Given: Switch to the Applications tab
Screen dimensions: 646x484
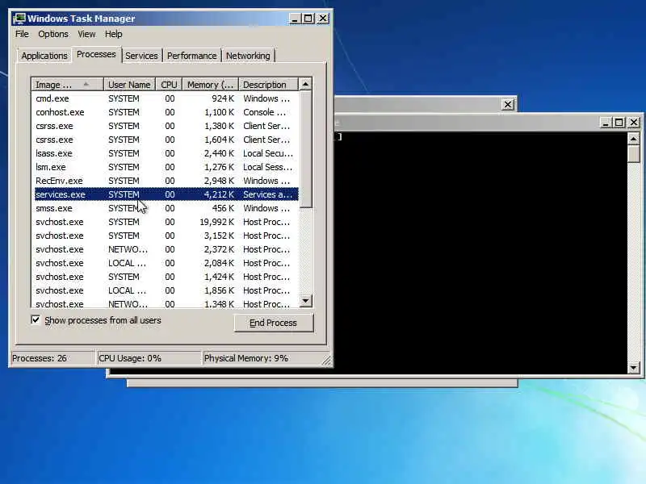Looking at the screenshot, I should 44,56.
